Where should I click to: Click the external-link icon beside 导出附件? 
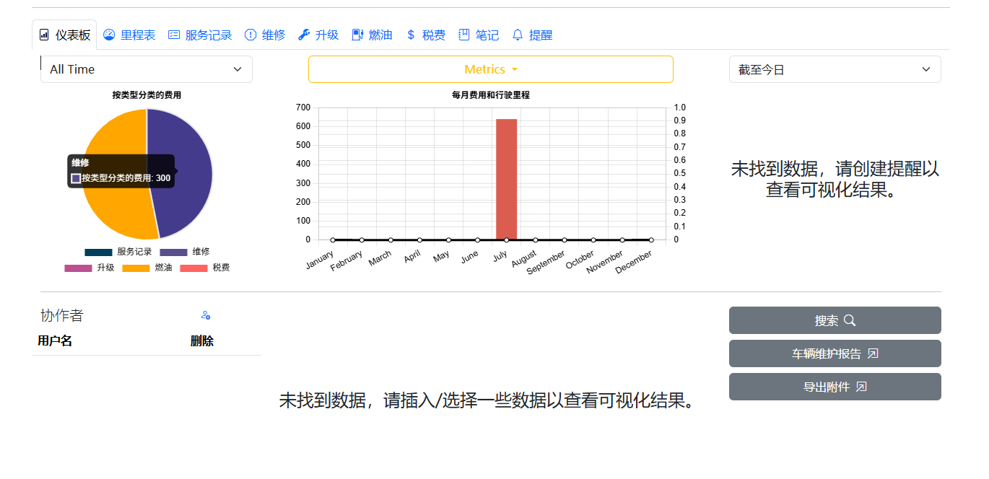coord(861,387)
